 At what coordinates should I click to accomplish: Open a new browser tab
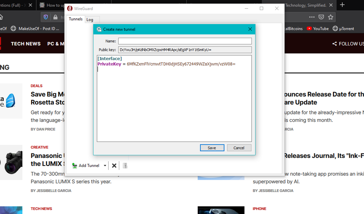(342, 5)
